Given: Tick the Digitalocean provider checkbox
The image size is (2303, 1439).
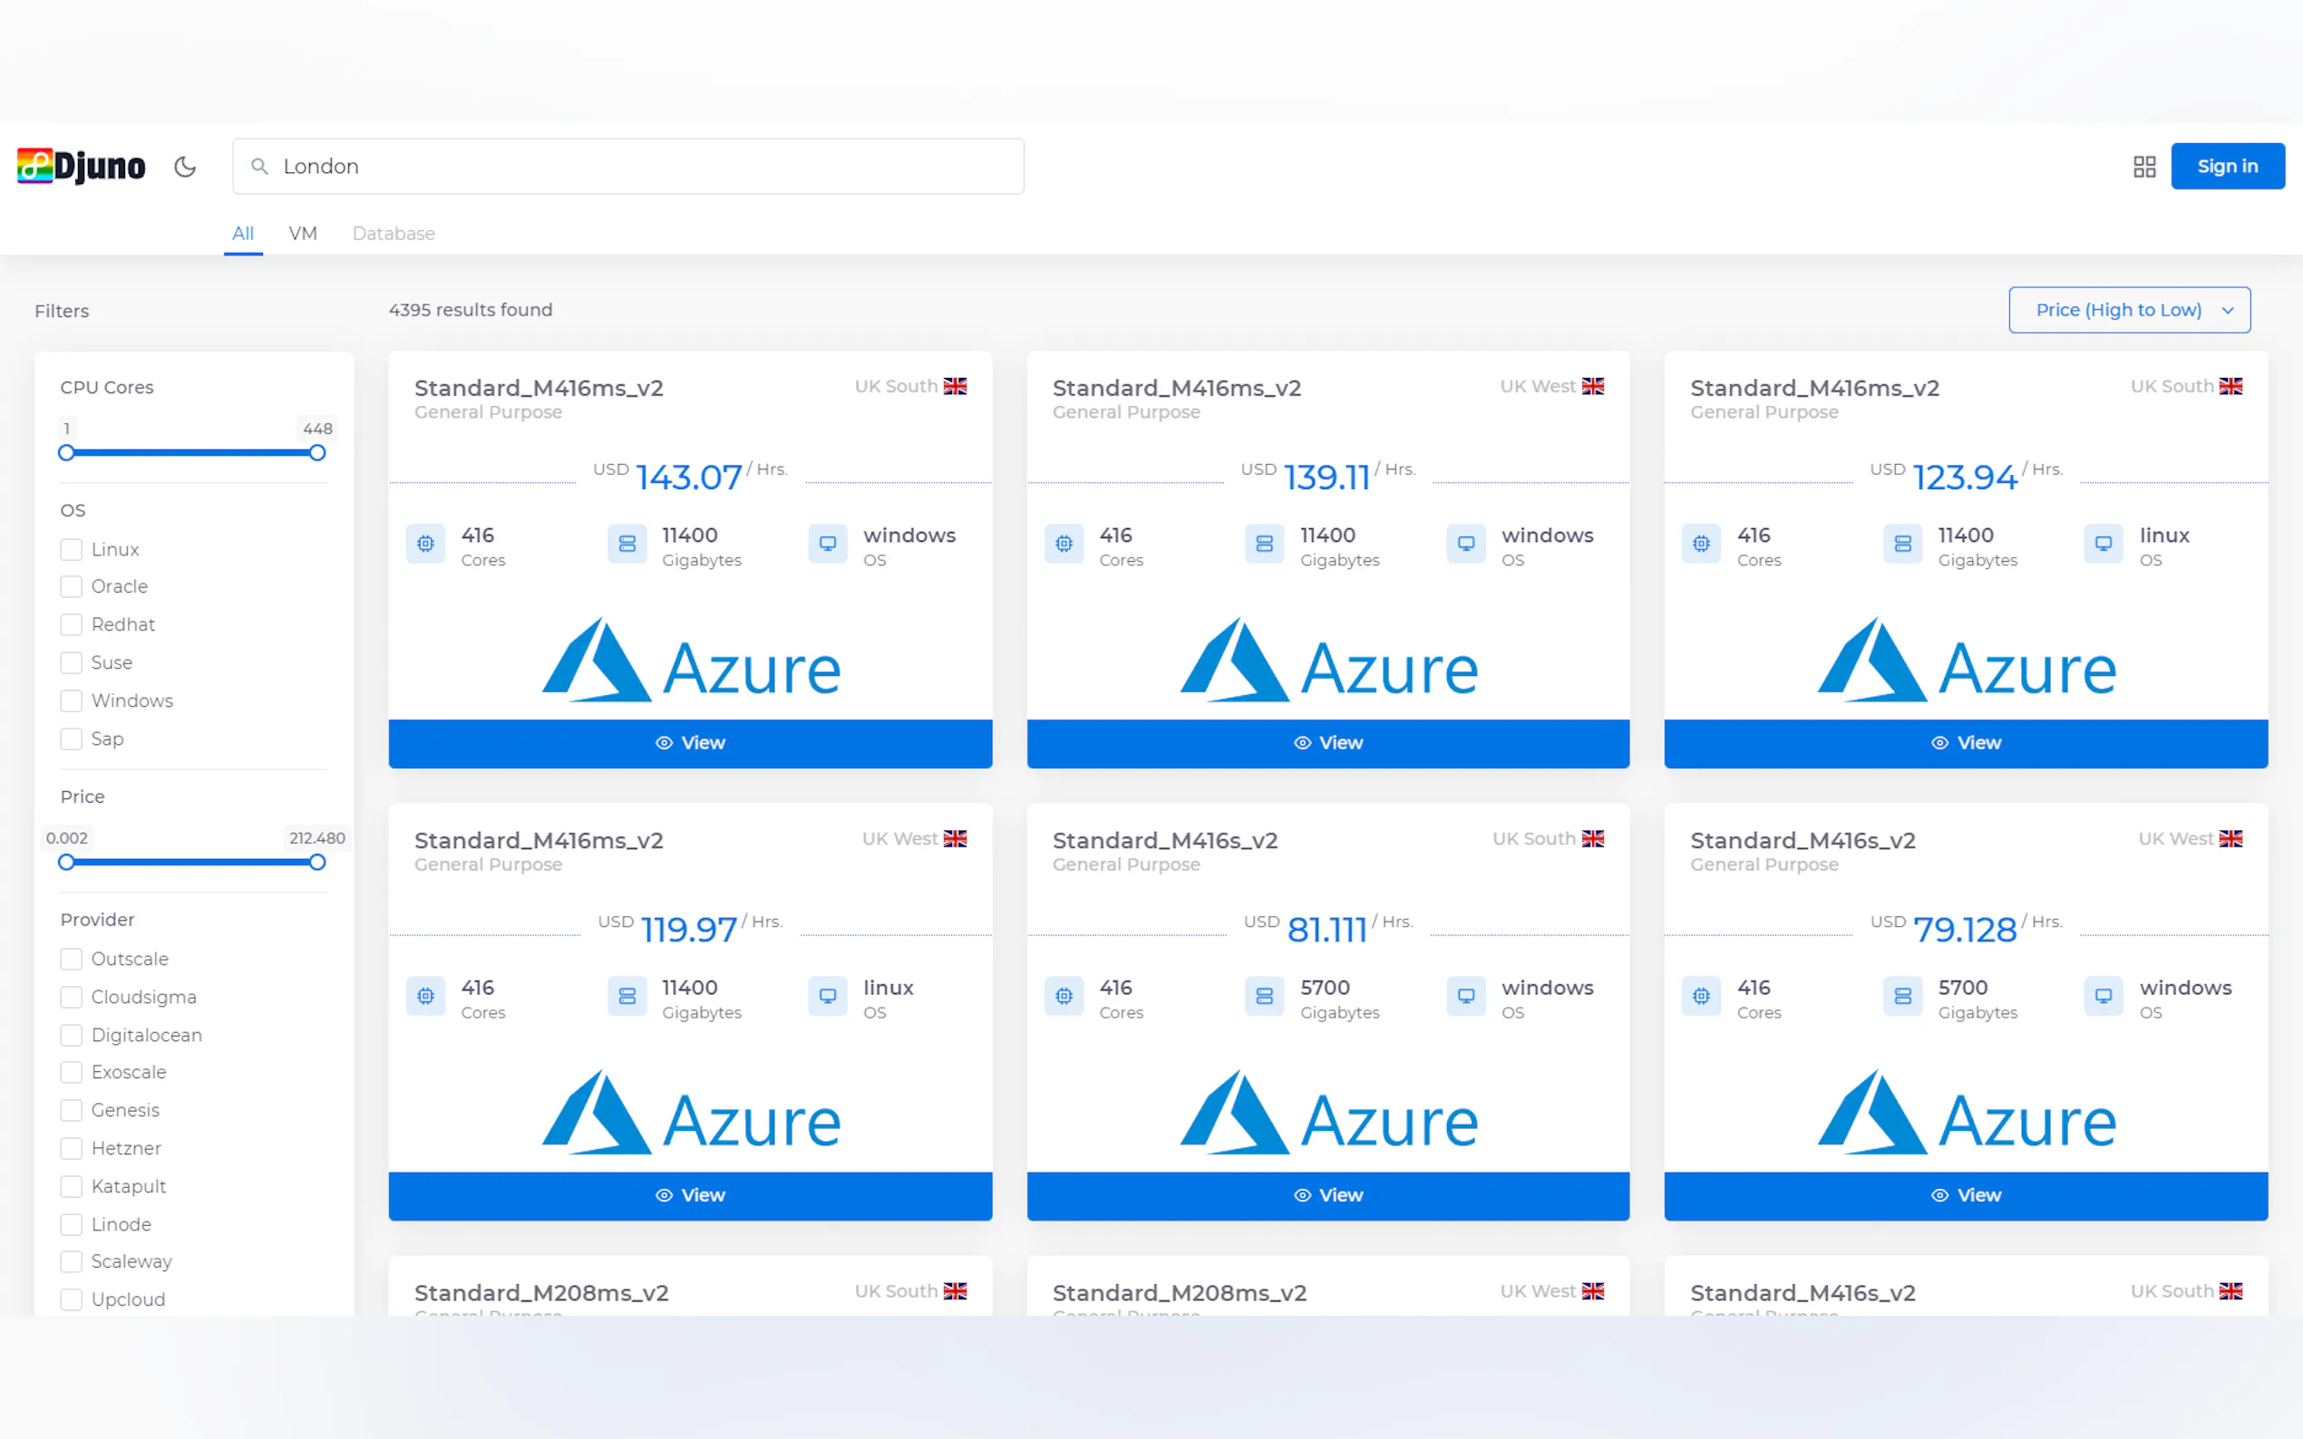Looking at the screenshot, I should pyautogui.click(x=72, y=1035).
